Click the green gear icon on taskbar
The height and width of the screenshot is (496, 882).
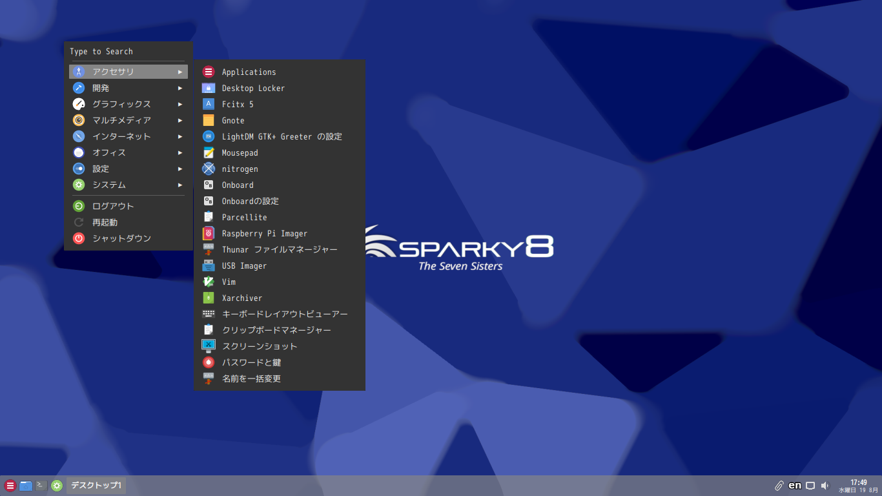[57, 486]
